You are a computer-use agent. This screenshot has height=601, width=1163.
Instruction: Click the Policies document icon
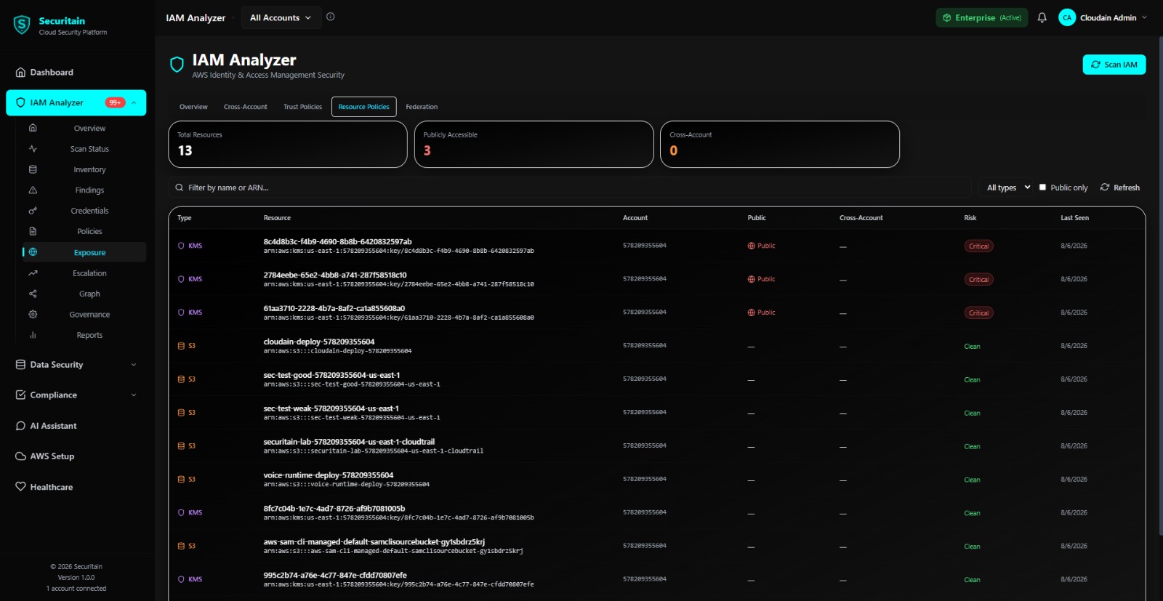33,231
